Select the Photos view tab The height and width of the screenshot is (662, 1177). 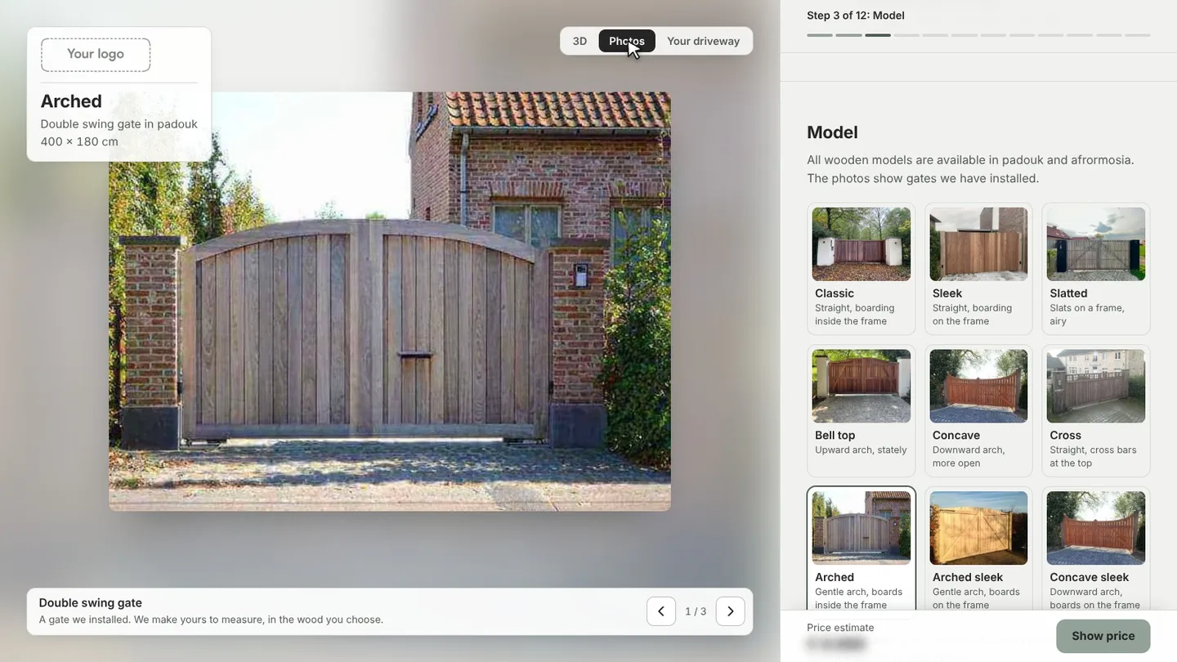point(627,41)
